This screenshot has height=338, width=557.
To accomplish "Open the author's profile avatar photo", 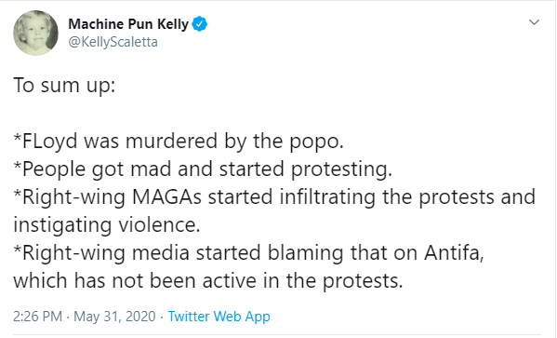I will pyautogui.click(x=35, y=33).
